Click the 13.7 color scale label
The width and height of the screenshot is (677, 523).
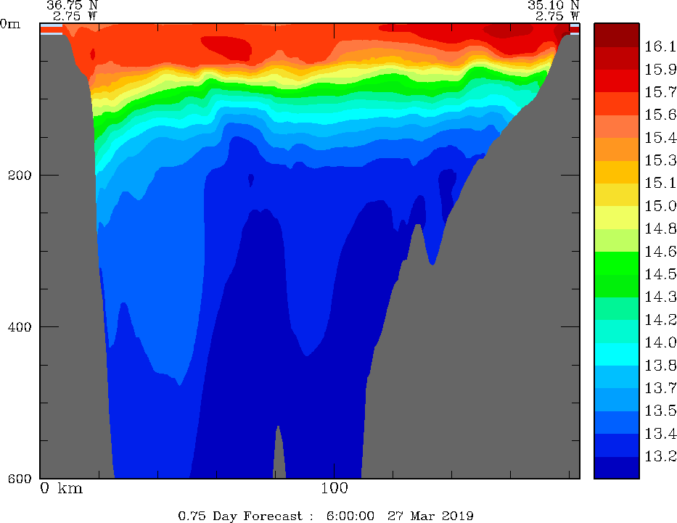tap(660, 387)
